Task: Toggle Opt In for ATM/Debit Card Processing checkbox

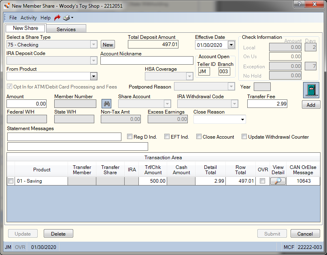Action: pos(9,86)
